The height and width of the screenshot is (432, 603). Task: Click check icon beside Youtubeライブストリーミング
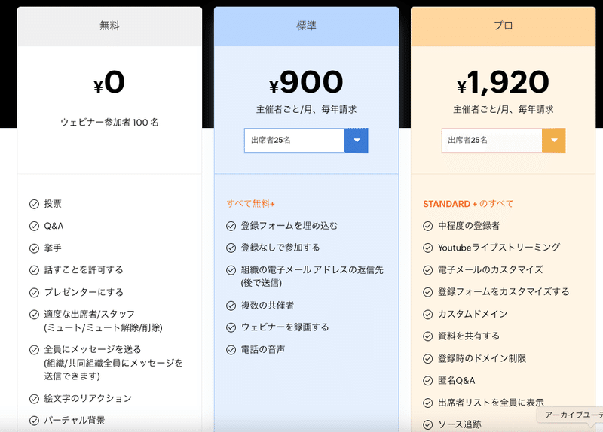[427, 248]
